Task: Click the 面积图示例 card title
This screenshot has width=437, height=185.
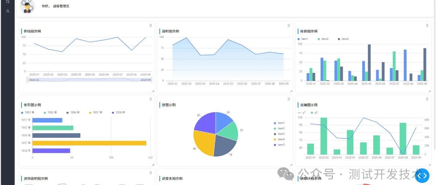Action: click(170, 31)
